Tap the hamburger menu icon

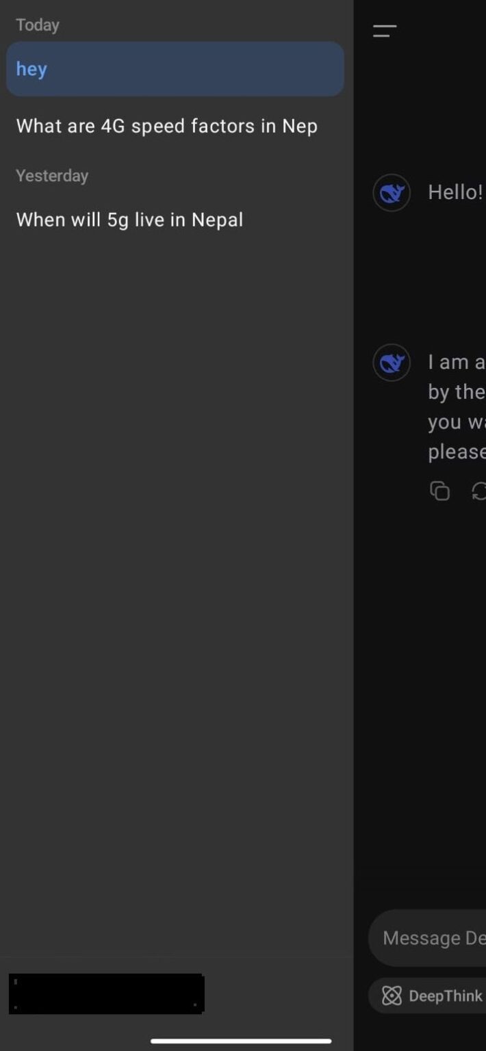click(x=385, y=31)
